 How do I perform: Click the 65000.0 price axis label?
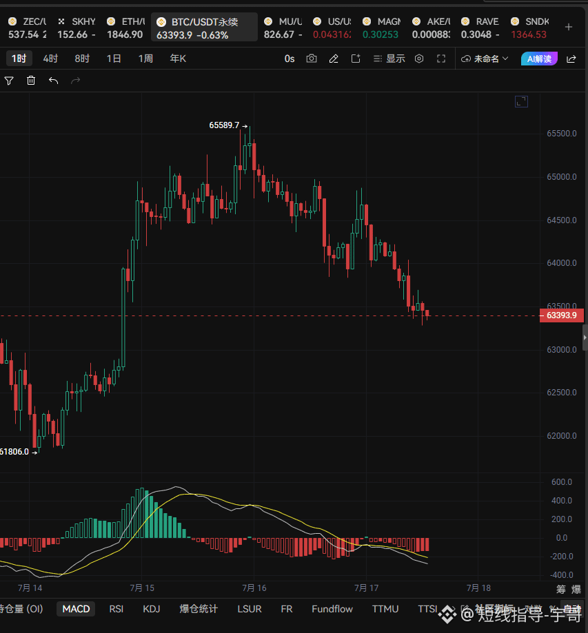(x=562, y=177)
